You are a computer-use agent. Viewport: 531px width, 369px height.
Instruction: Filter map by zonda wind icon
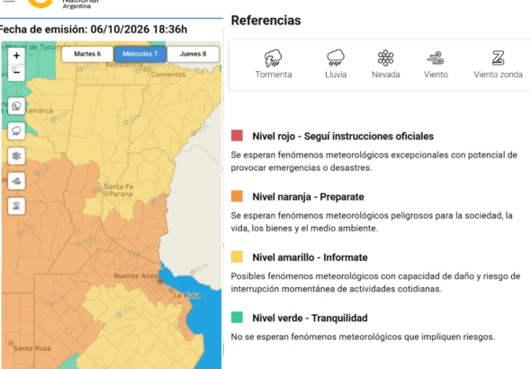point(16,206)
